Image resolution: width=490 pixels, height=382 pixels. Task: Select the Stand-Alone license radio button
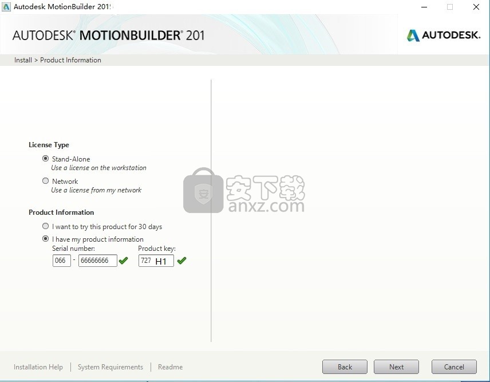[46, 159]
